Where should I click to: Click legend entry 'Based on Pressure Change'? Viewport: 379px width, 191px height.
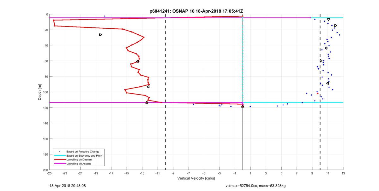[83, 152]
